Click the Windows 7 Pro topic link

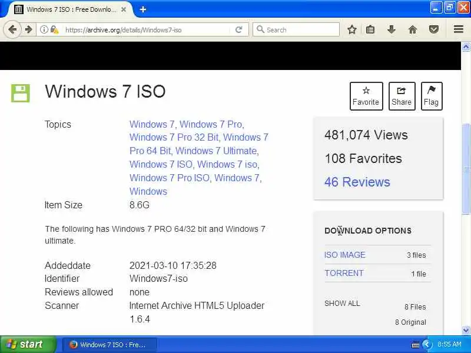[211, 124]
